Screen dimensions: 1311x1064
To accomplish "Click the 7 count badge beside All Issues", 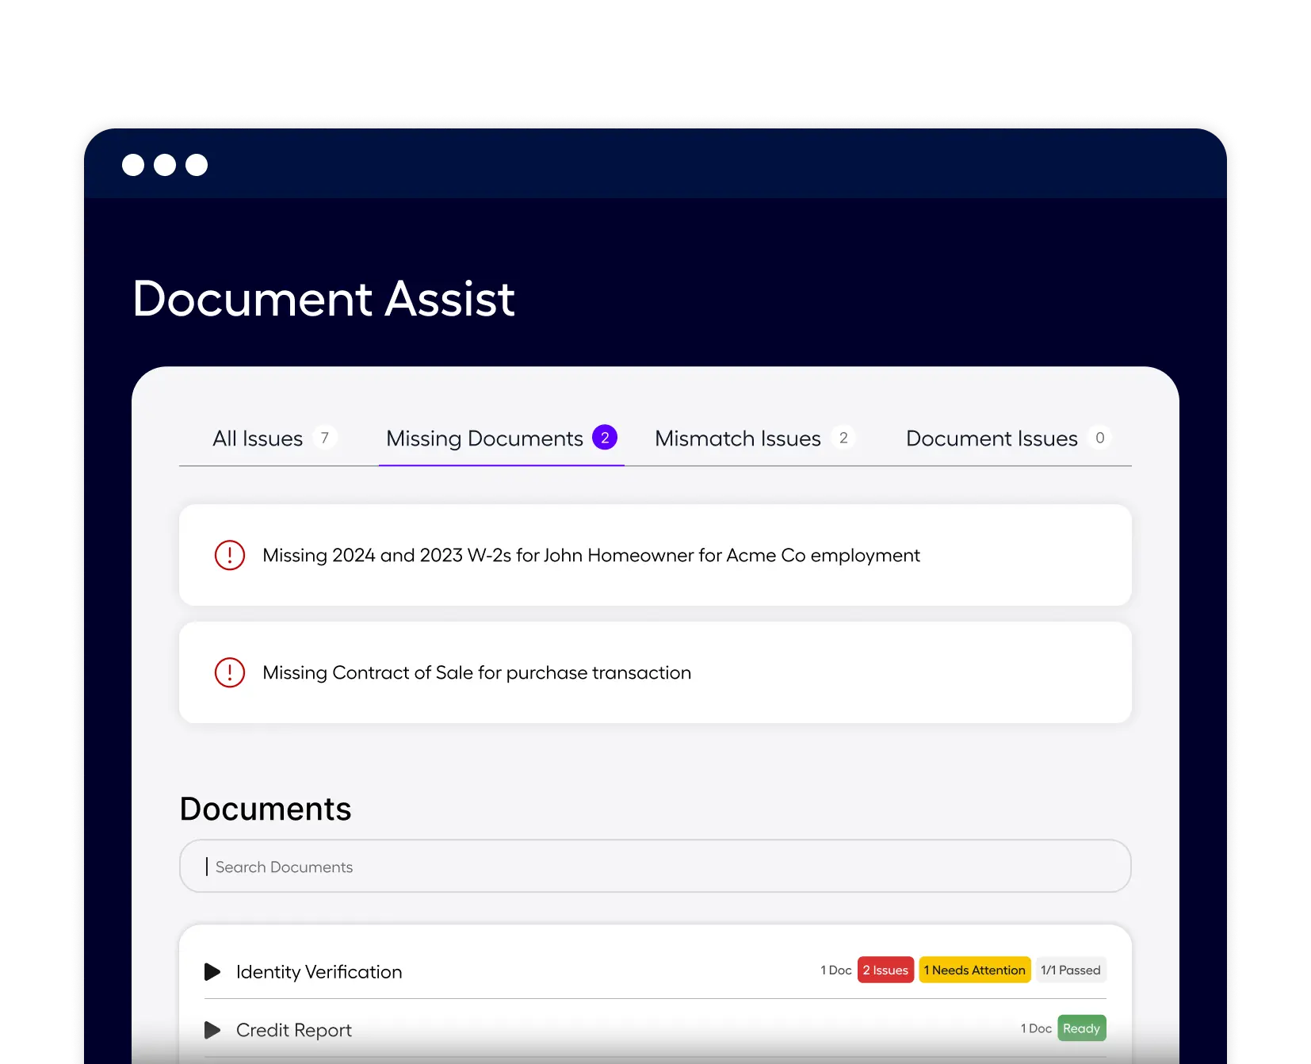I will point(324,438).
